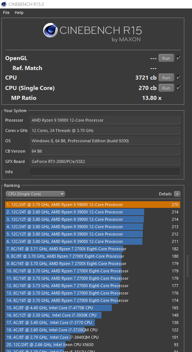Select rank 7 Ryzen 7 2700X 3.71 GHz row
This screenshot has width=192, height=352.
click(x=93, y=249)
